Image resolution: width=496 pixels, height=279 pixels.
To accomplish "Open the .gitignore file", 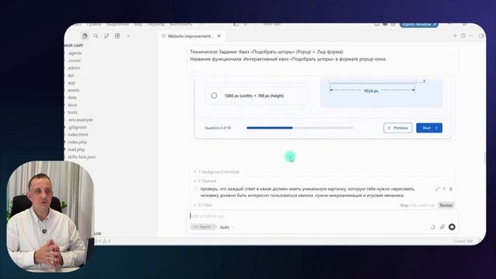I will pyautogui.click(x=77, y=127).
